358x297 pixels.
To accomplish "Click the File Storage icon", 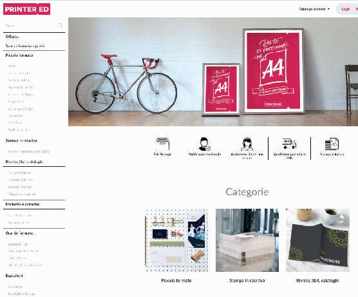I will pos(162,144).
